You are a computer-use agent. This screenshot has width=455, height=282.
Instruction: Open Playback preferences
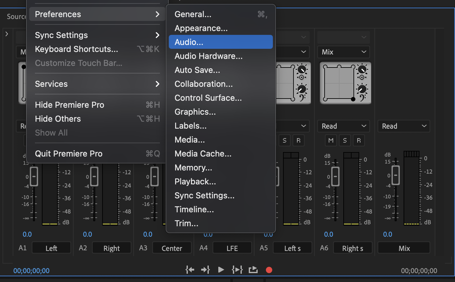pos(221,182)
